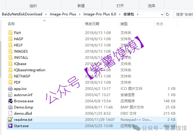Select the app.ico icon file
Image resolution: width=193 pixels, height=136 pixels.
click(10, 89)
